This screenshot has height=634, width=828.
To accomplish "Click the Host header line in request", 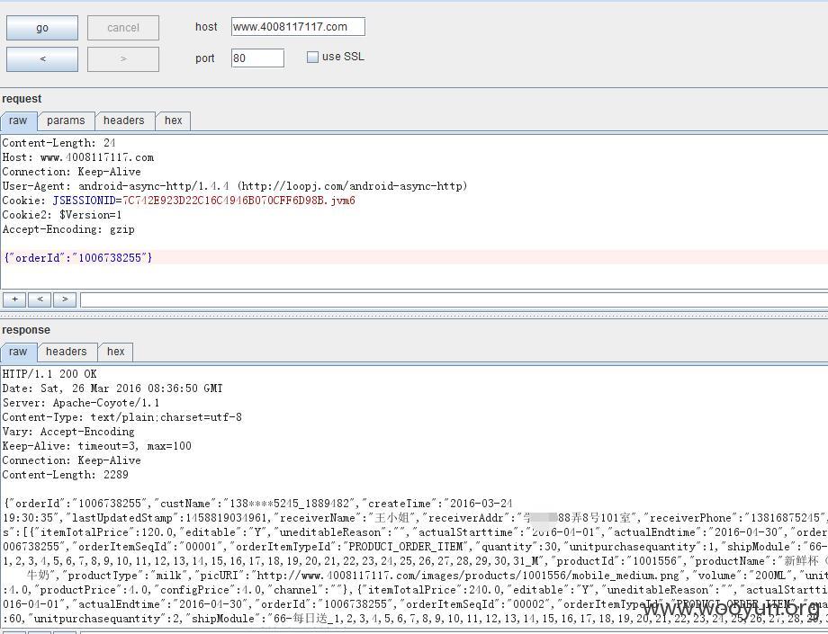I will click(x=78, y=157).
